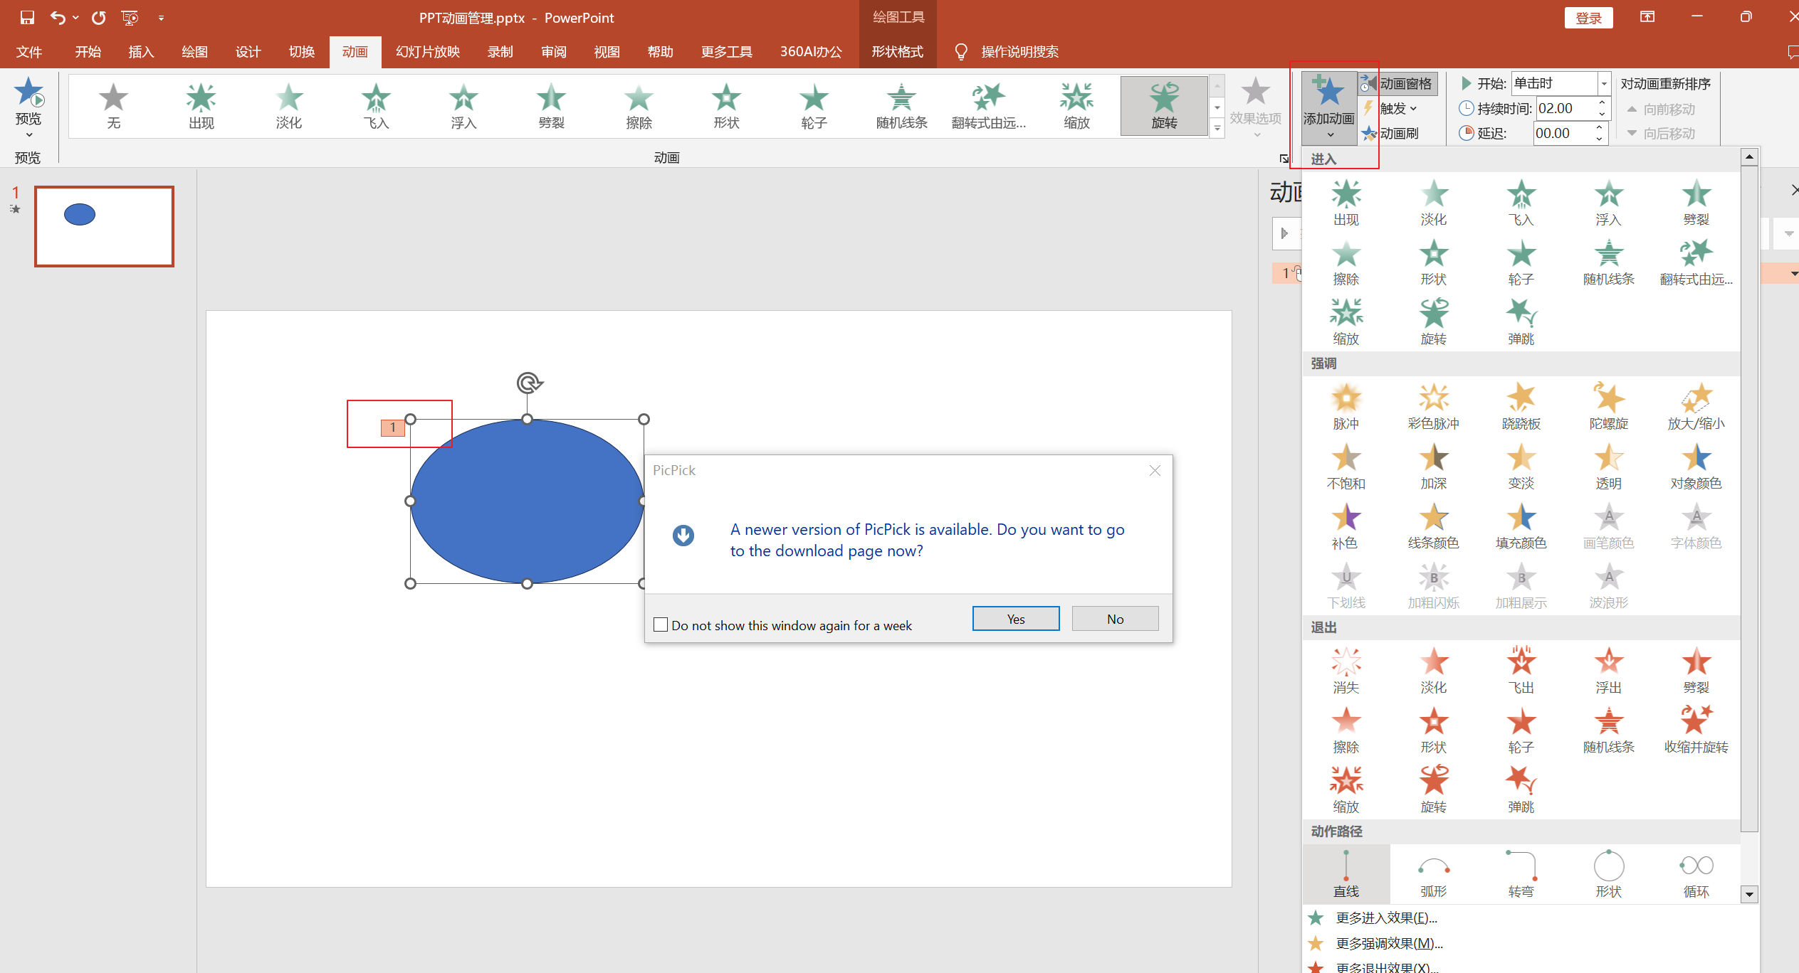Click No in the PicPick dialog
Screen dimensions: 1799x973
point(1115,619)
